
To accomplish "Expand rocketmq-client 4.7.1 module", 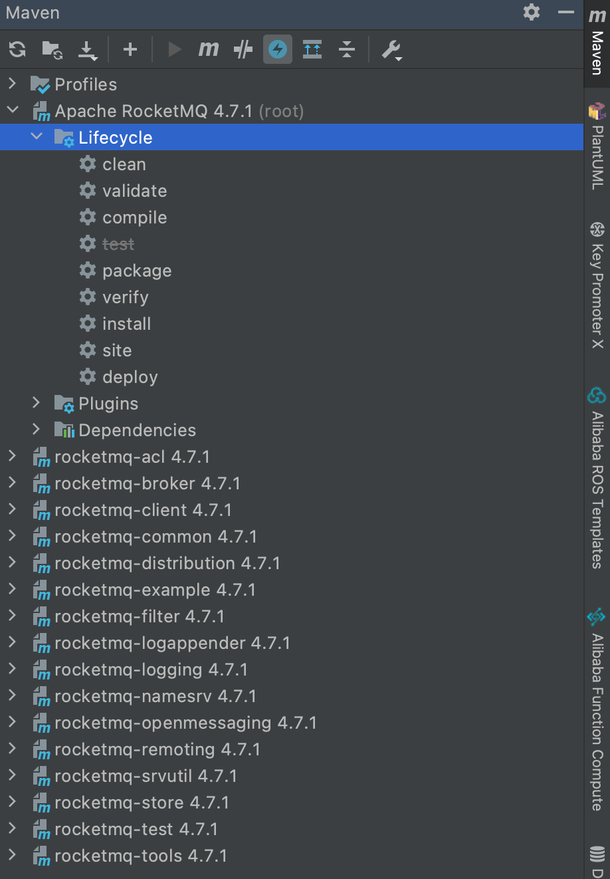I will [x=12, y=509].
